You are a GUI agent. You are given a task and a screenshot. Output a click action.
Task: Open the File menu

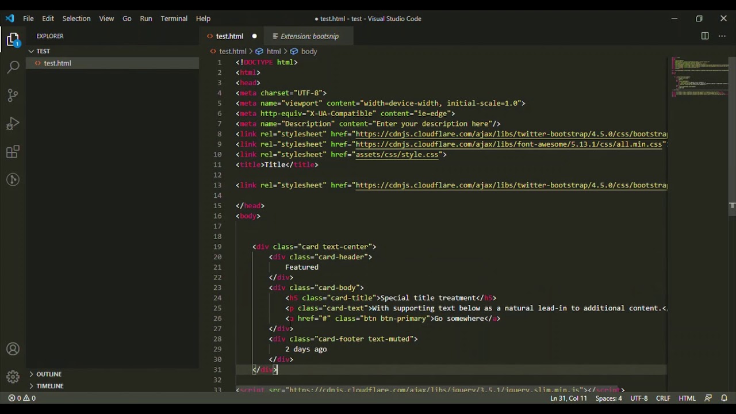[28, 18]
